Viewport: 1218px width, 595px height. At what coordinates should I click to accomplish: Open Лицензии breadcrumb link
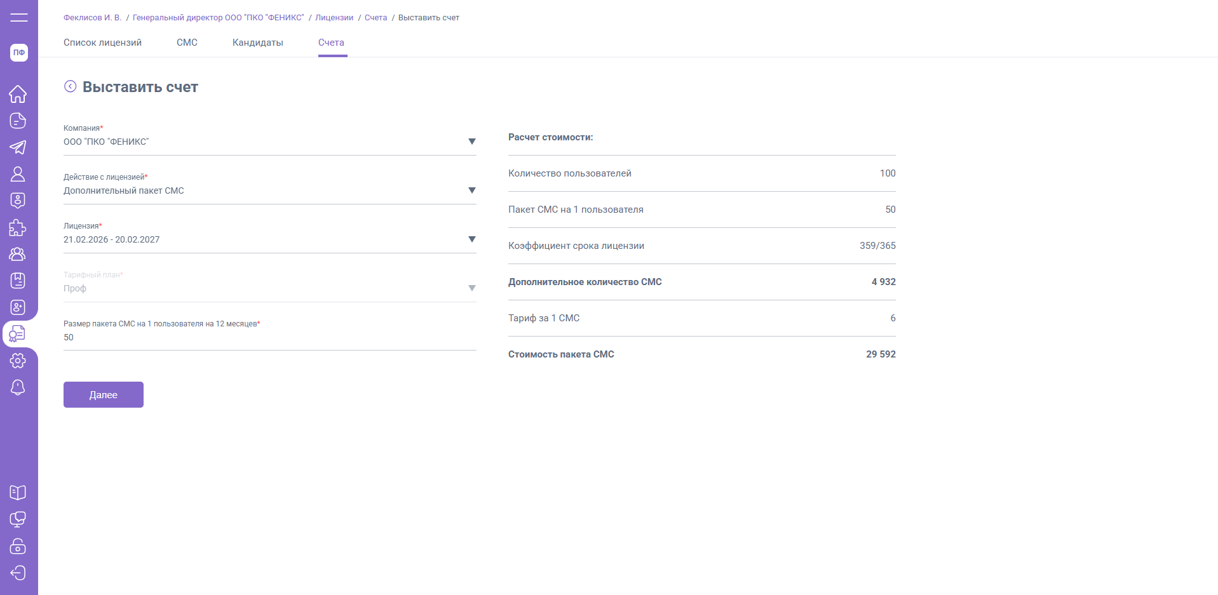334,18
